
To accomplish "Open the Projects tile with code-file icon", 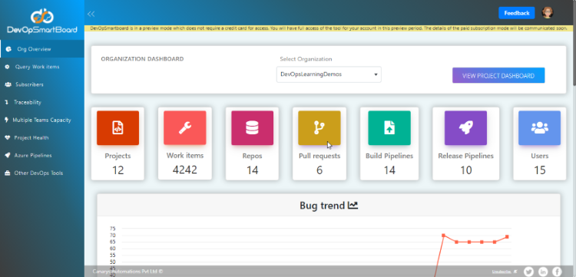I will pyautogui.click(x=118, y=127).
